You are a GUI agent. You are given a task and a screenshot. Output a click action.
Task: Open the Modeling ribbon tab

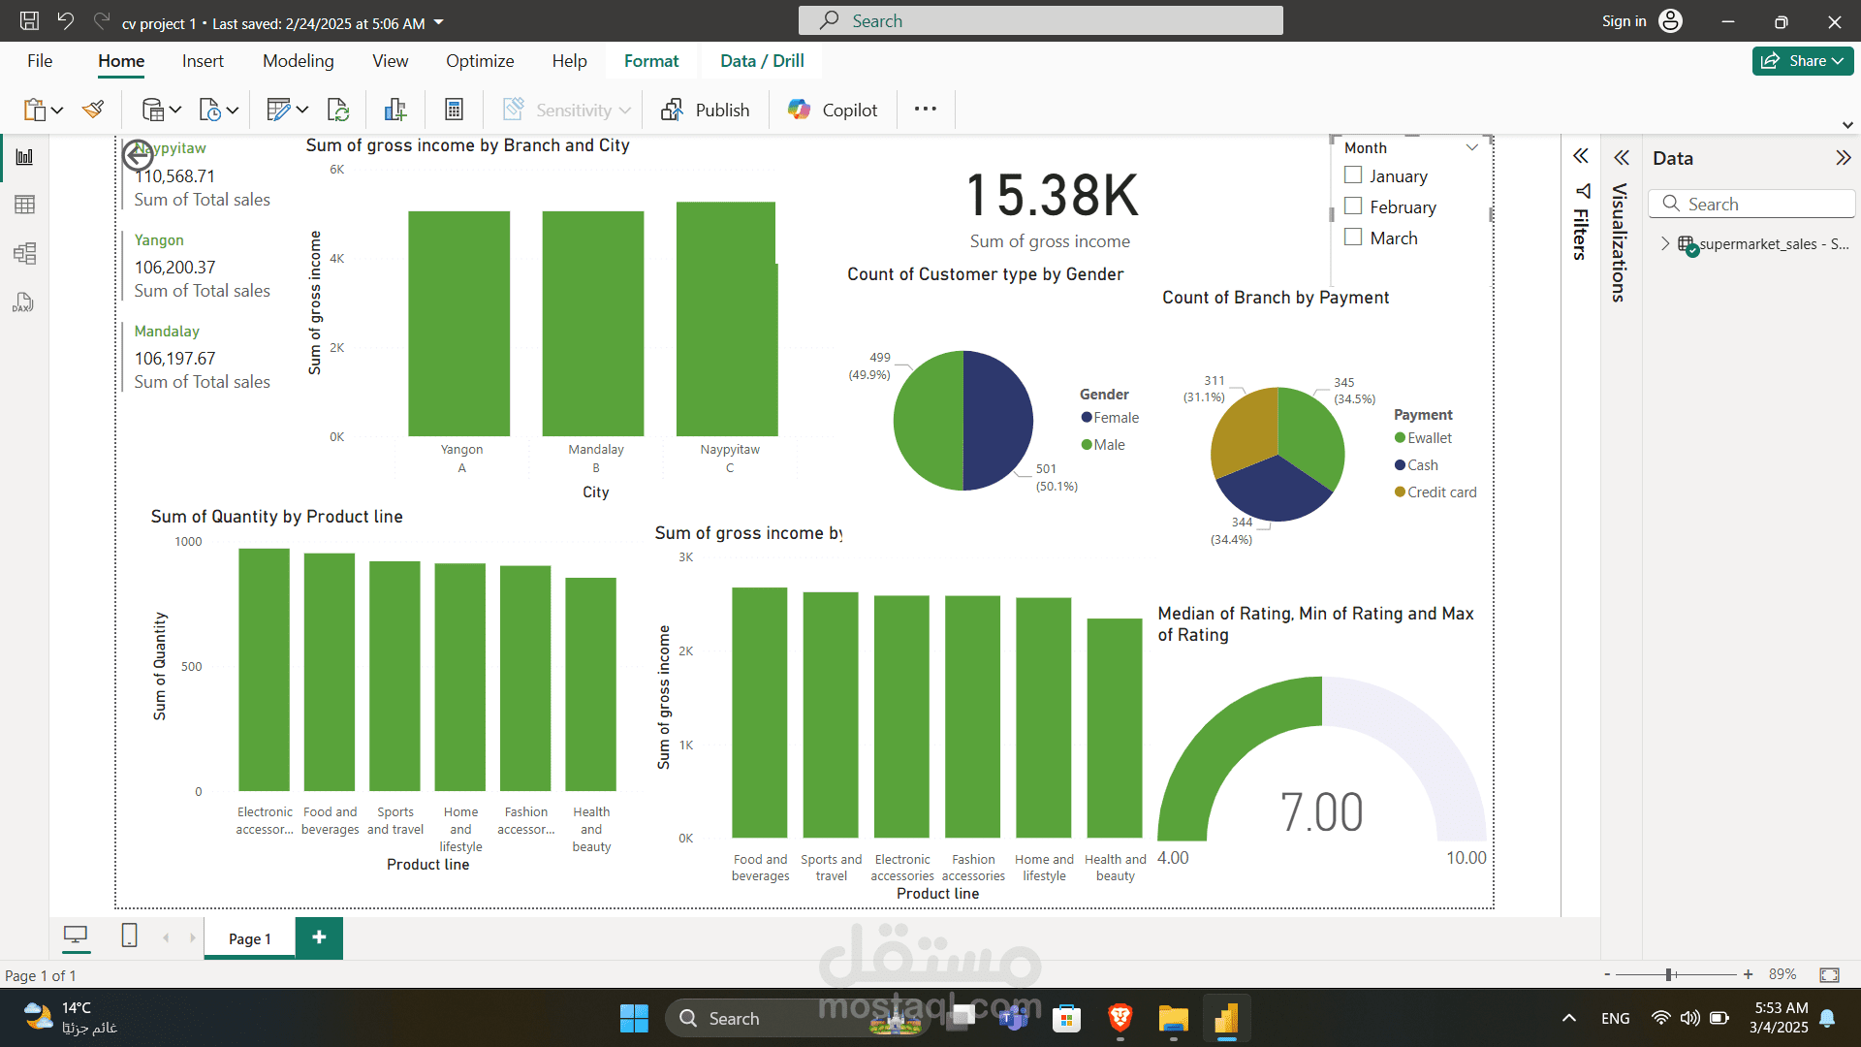point(298,61)
